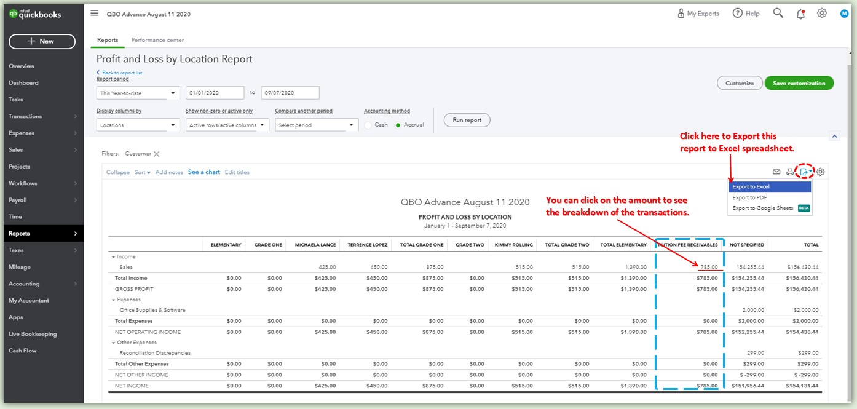Collapse the Income section
Viewport: 857px width, 409px height.
click(x=113, y=257)
